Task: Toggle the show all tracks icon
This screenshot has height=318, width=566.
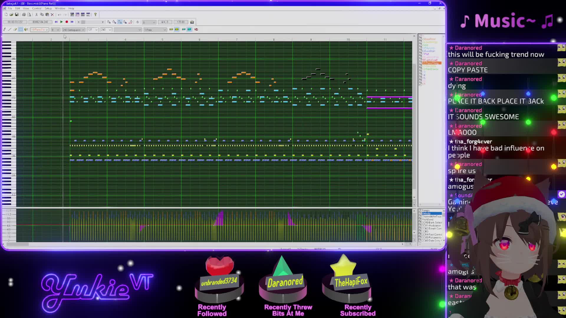Action: 177,29
